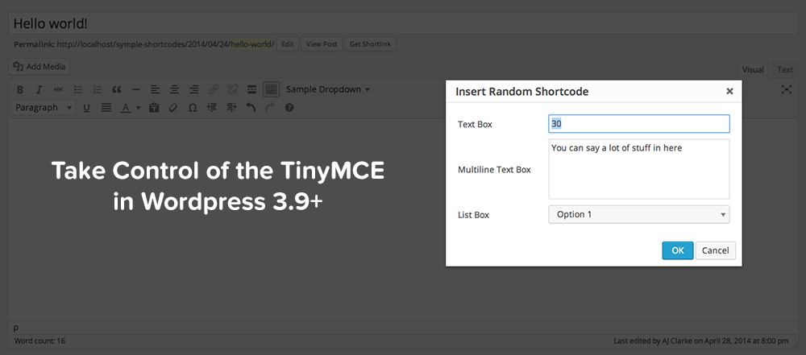Insert special character with omega icon
Viewport: 806px width, 355px height.
click(193, 108)
